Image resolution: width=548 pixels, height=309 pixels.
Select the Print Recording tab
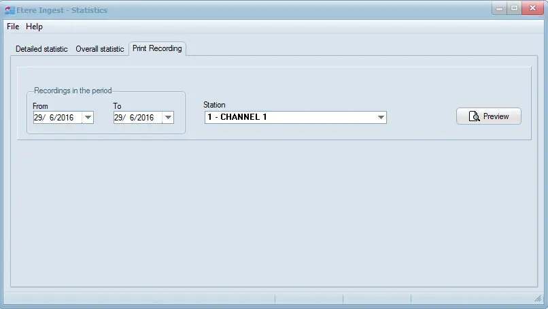pyautogui.click(x=157, y=48)
